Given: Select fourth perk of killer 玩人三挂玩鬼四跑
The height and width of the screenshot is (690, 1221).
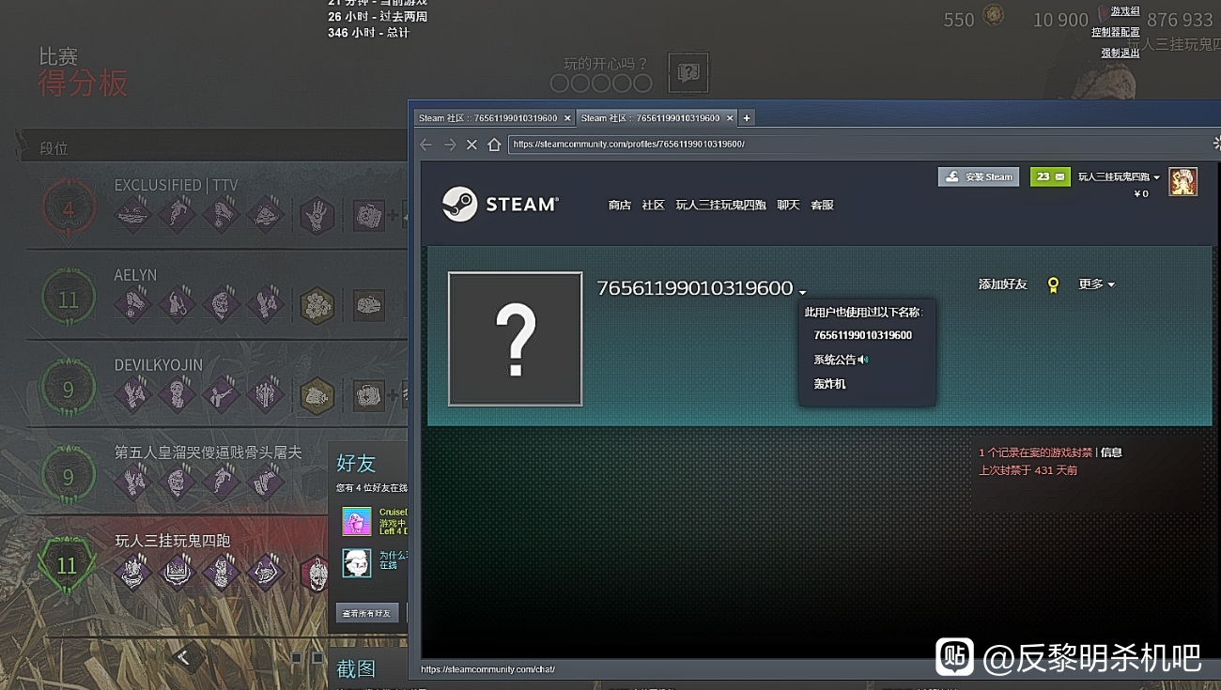Looking at the screenshot, I should [265, 571].
